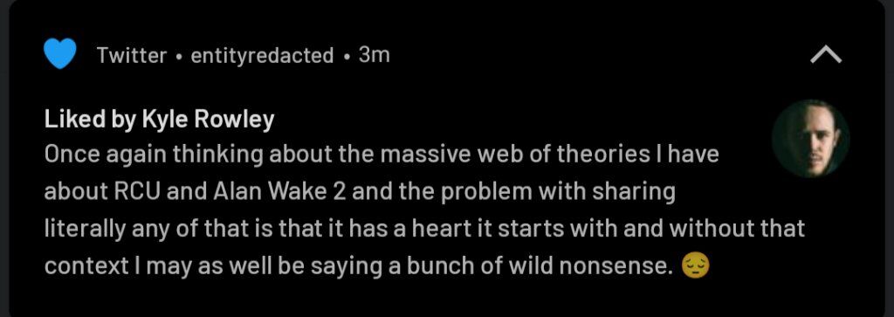The width and height of the screenshot is (894, 317).
Task: Click the word 'heart' in the third line
Action: [441, 229]
